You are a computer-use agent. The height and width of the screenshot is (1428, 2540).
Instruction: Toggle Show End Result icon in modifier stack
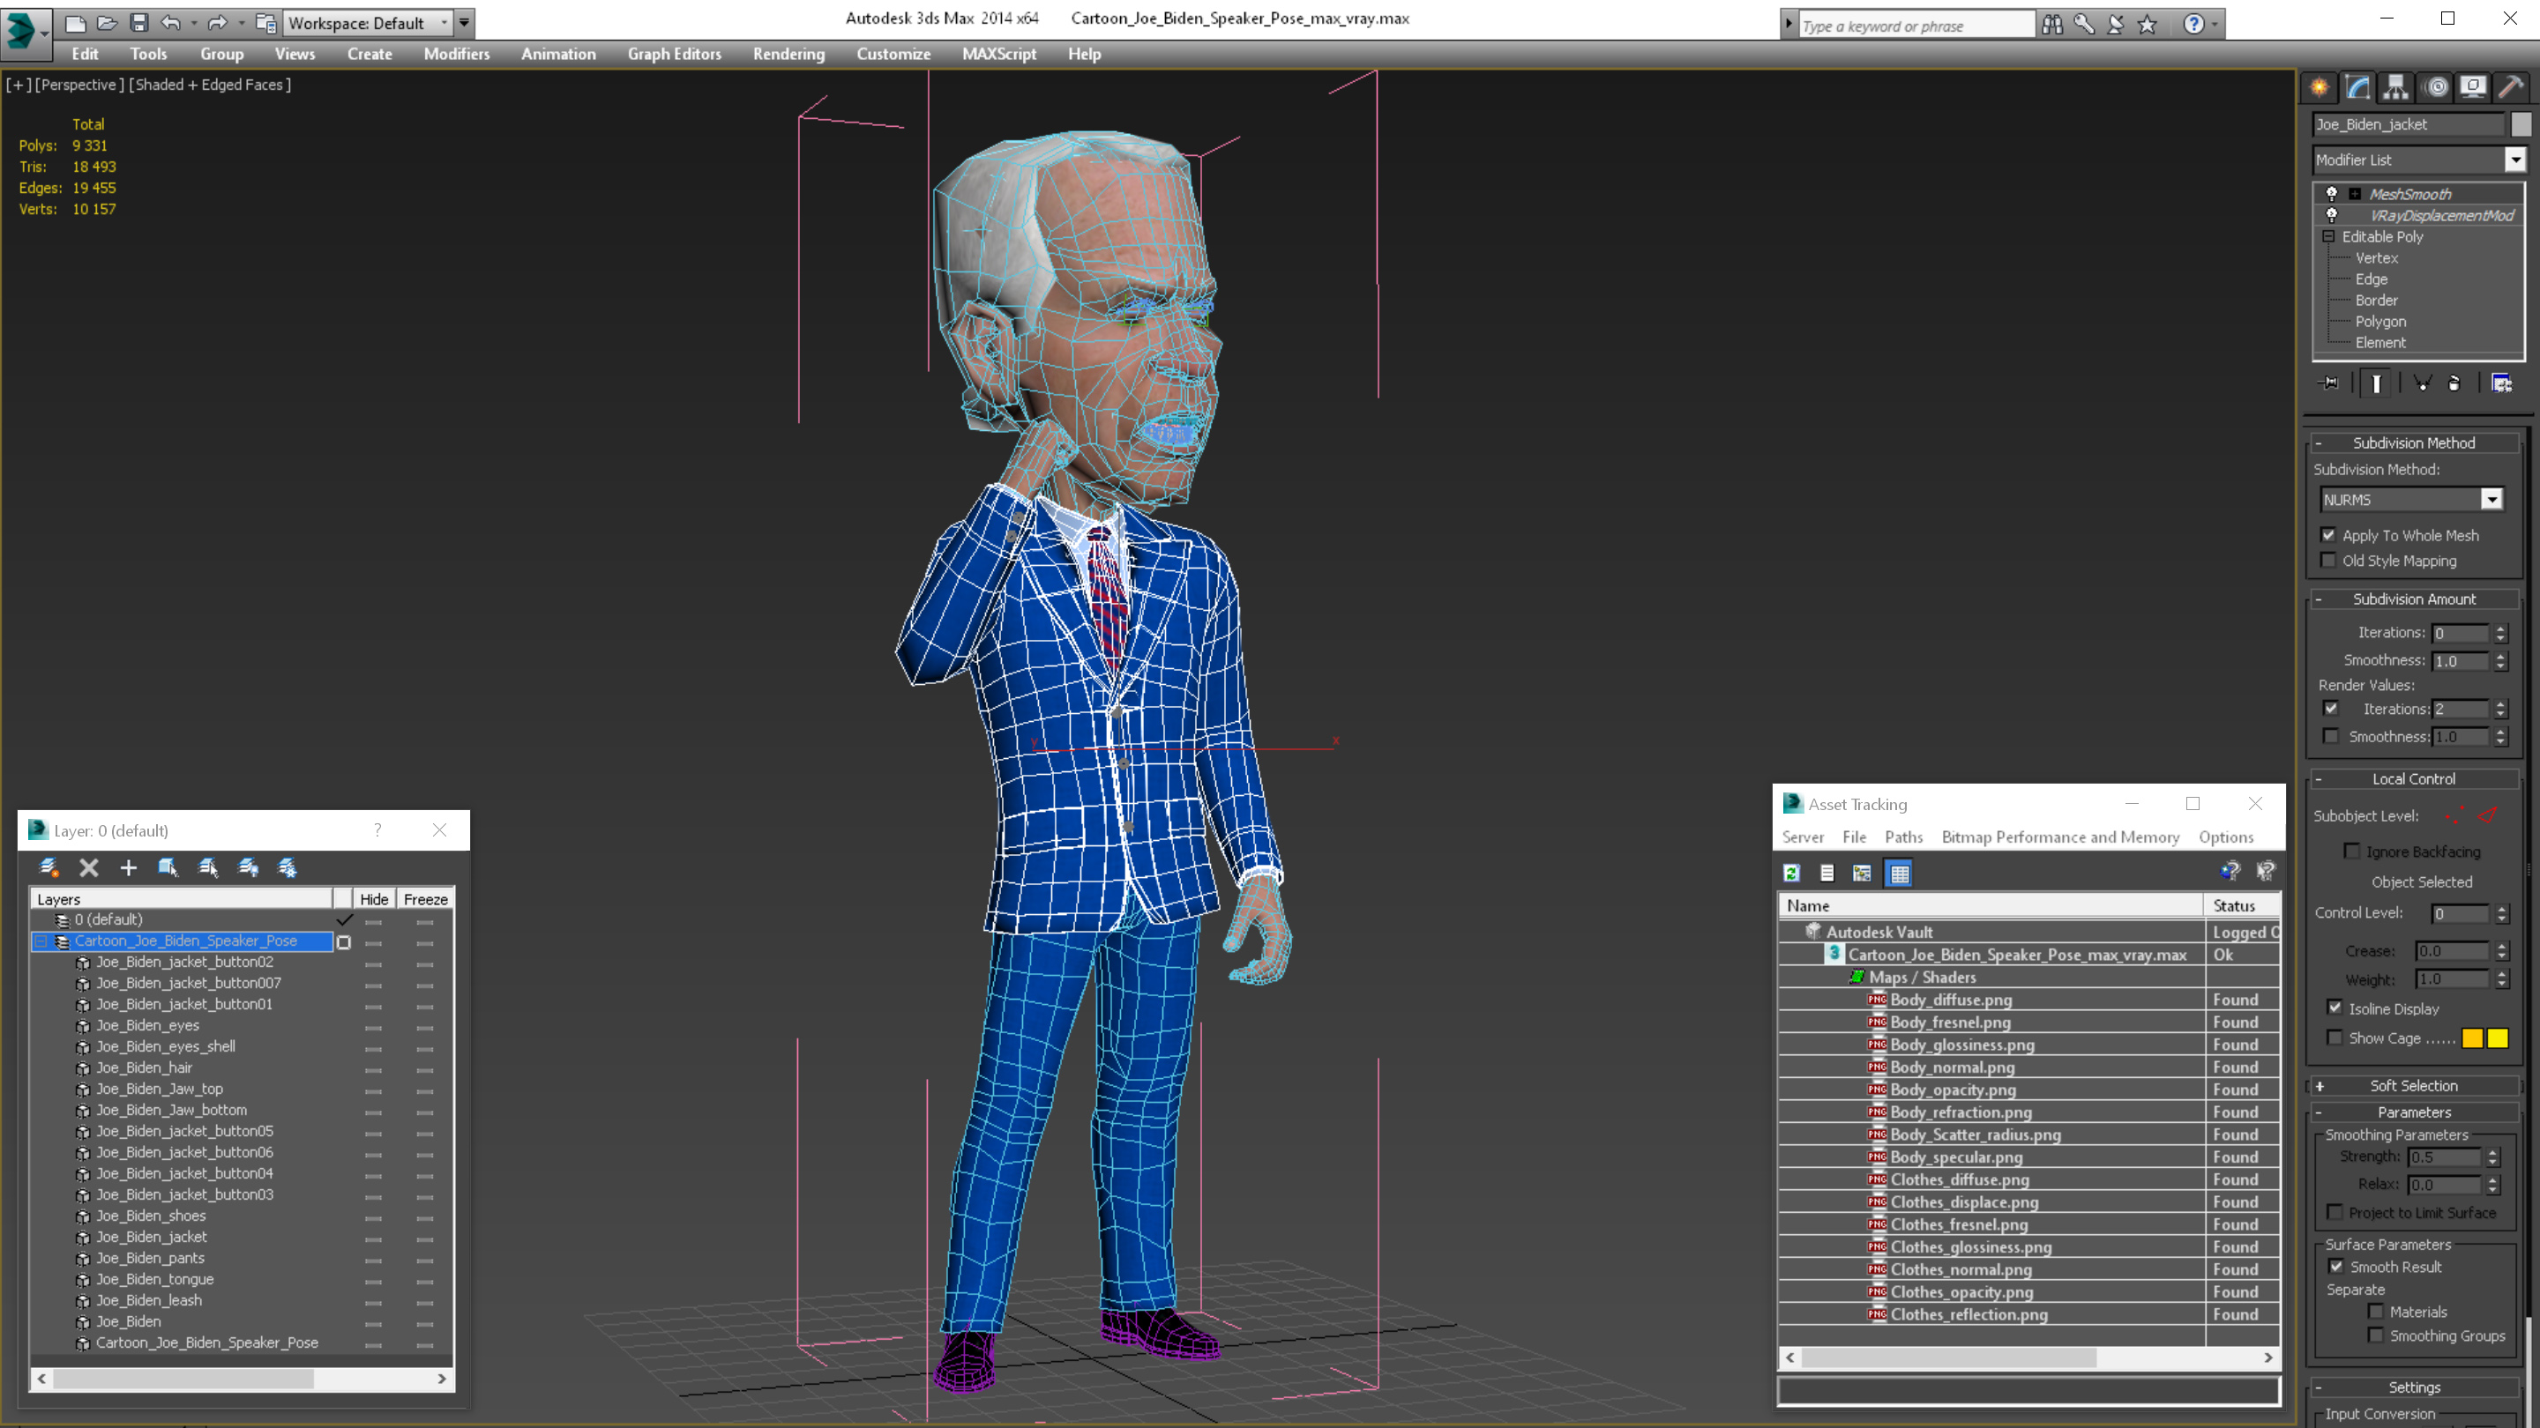coord(2376,383)
